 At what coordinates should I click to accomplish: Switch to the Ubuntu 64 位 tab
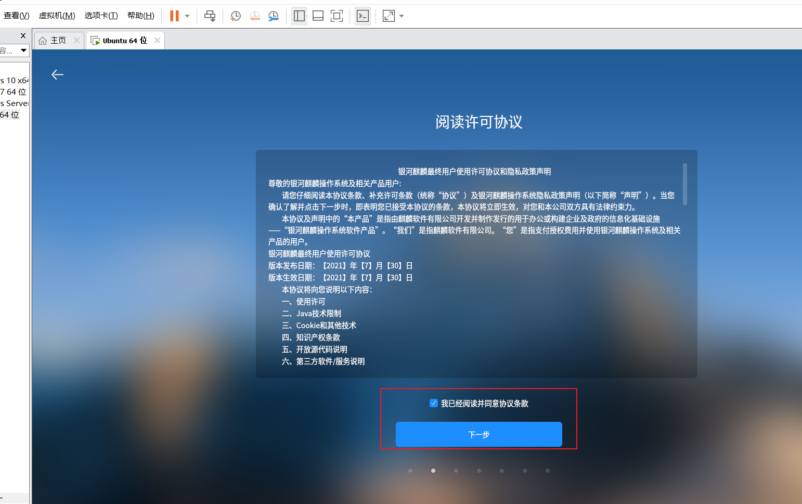(125, 41)
